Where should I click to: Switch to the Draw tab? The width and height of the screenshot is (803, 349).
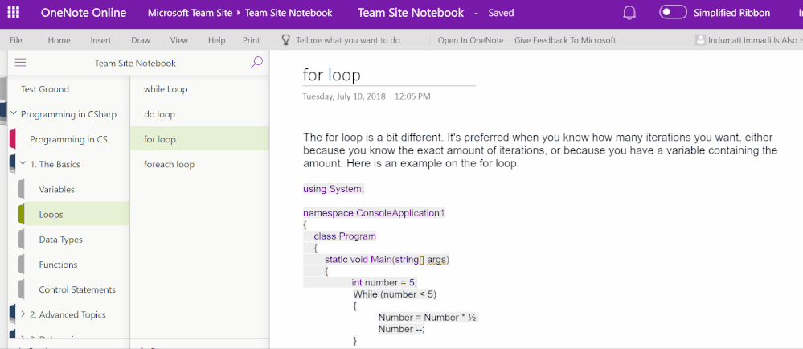tap(141, 40)
